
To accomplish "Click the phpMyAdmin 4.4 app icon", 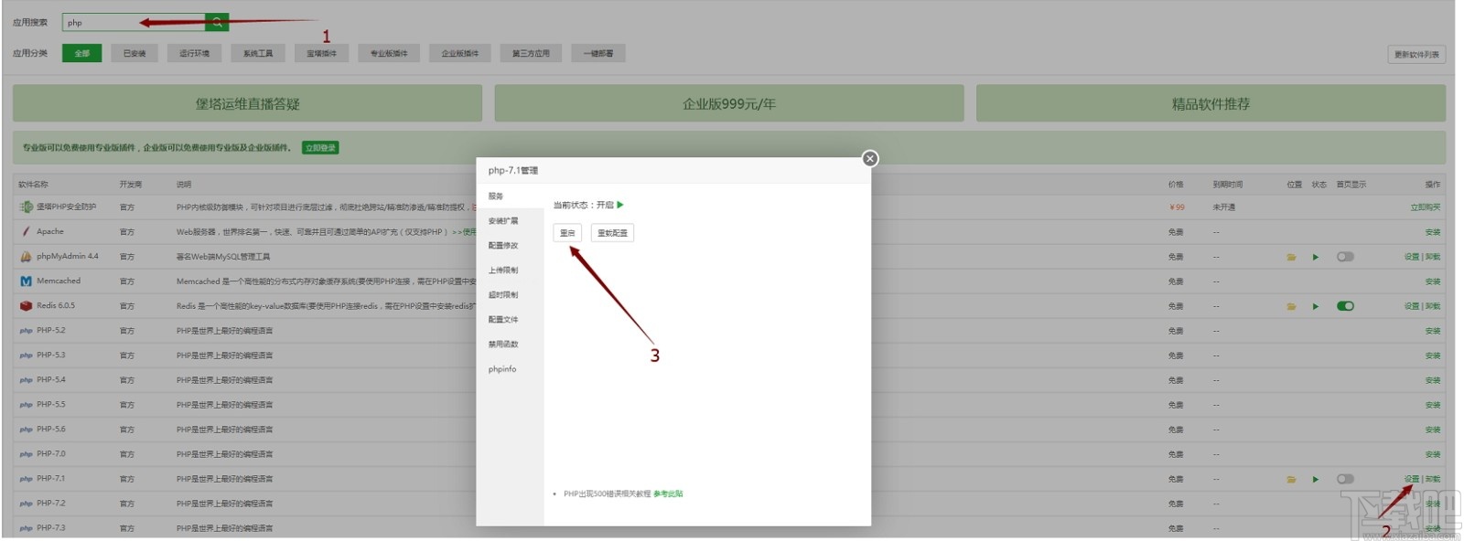I will [26, 257].
